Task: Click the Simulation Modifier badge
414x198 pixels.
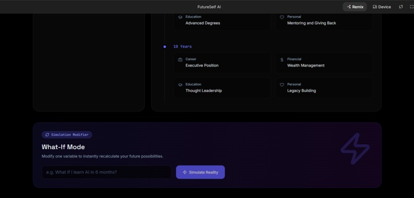Action: [x=67, y=135]
